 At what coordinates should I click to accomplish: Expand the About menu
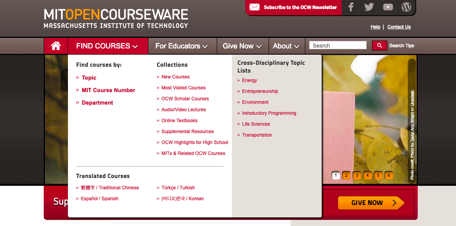pos(287,46)
